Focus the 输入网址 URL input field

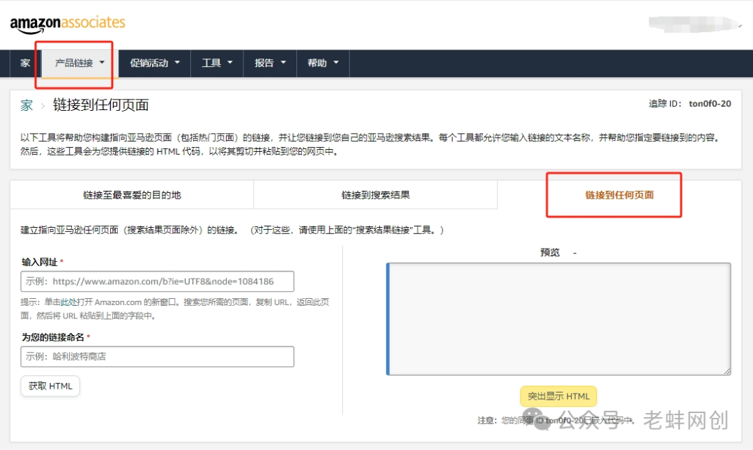[157, 281]
